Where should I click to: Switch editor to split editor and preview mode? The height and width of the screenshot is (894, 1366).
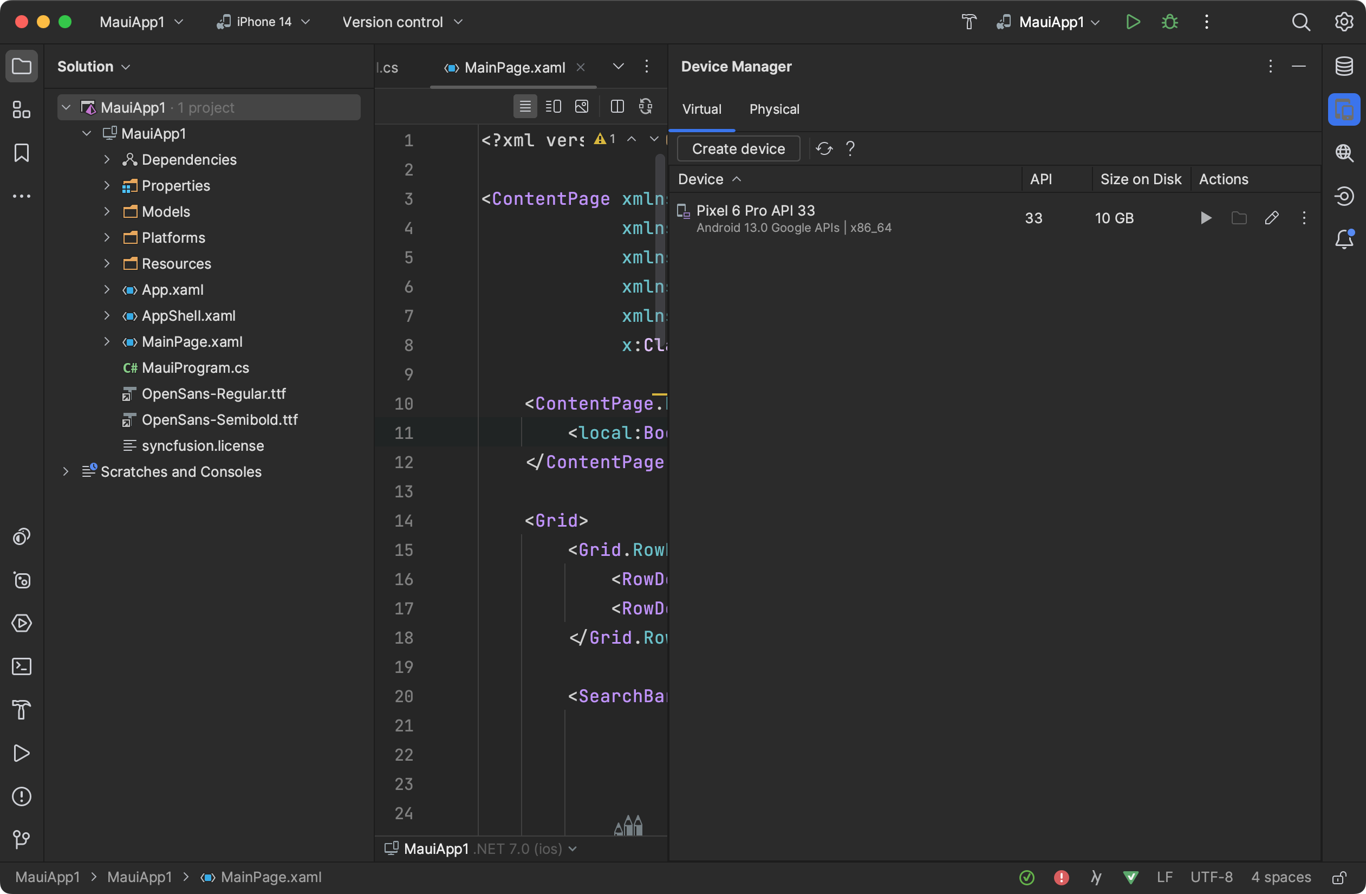(552, 106)
